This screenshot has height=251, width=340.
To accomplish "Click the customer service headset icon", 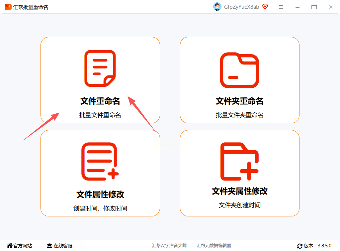I will pyautogui.click(x=49, y=245).
